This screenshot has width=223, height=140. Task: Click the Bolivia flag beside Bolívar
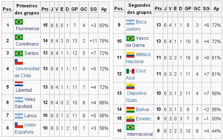pos(130,110)
